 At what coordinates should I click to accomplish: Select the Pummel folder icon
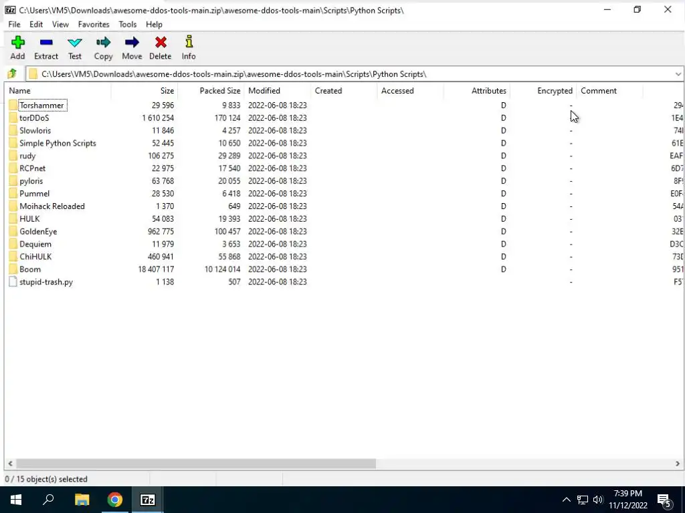tap(13, 194)
